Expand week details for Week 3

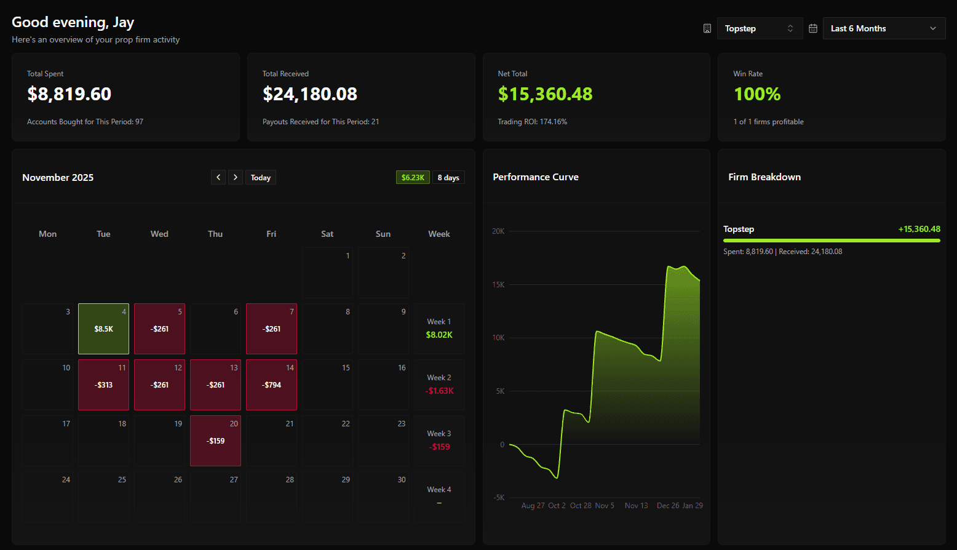pyautogui.click(x=439, y=440)
